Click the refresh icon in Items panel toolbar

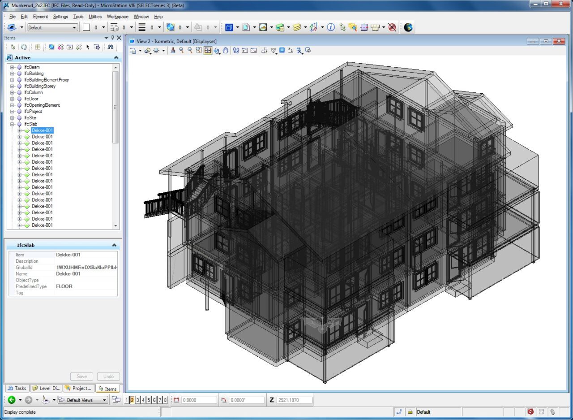pos(24,47)
